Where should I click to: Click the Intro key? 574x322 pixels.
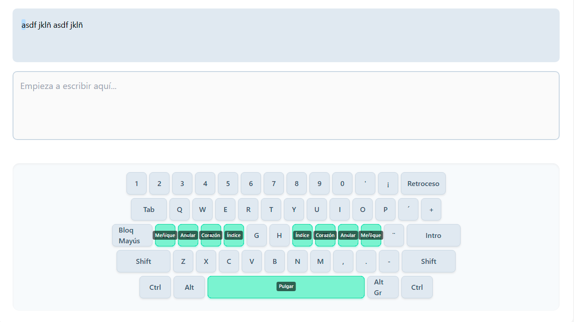[x=434, y=235]
